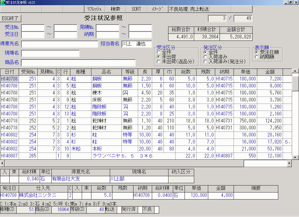Image resolution: width=299 pixels, height=217 pixels.
Task: Click the 材積合計 value 39.2664
Action: (x=207, y=37)
